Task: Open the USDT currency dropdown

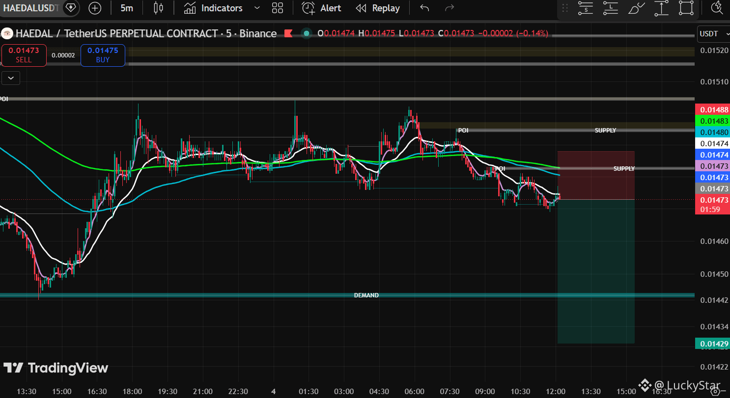Action: [713, 33]
